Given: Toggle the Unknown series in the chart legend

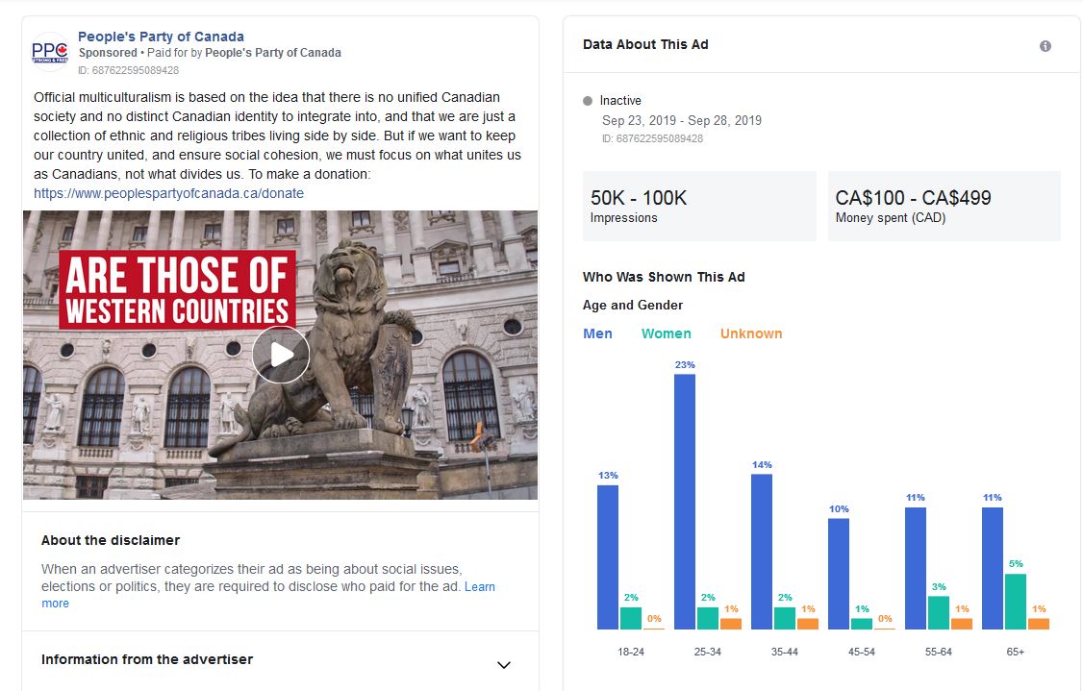Looking at the screenshot, I should pos(750,333).
